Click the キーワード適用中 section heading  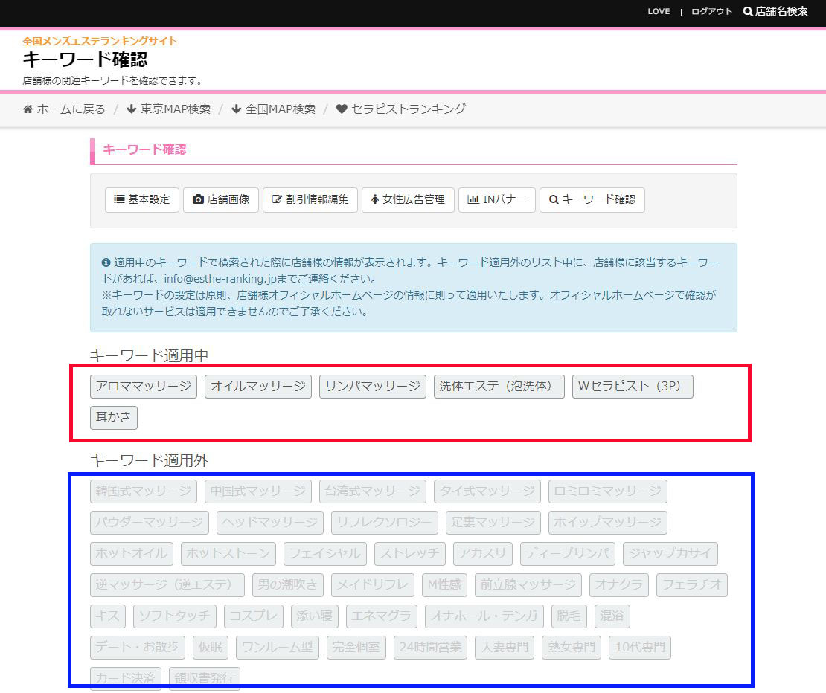(149, 355)
